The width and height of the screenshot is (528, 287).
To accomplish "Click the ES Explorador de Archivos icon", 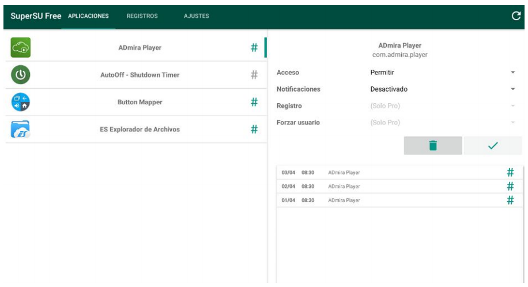I will (20, 129).
